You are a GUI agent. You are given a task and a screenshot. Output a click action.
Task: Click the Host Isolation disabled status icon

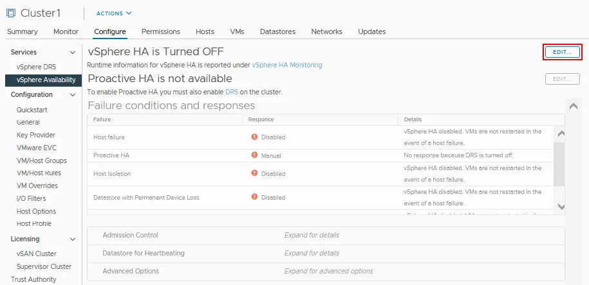coord(255,173)
